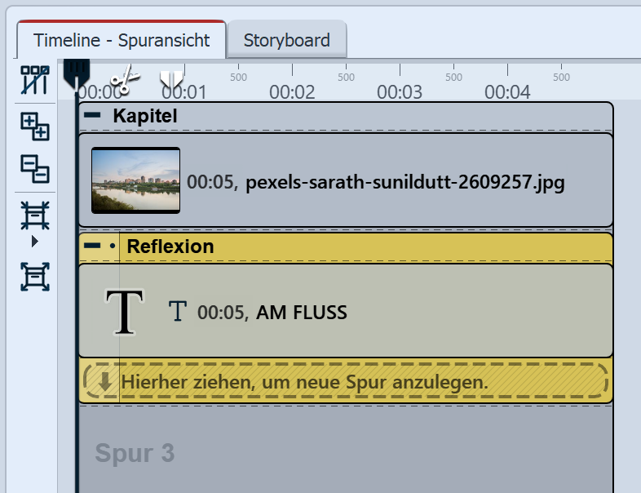Collapse the Reflexion effect group
641x493 pixels.
click(93, 246)
